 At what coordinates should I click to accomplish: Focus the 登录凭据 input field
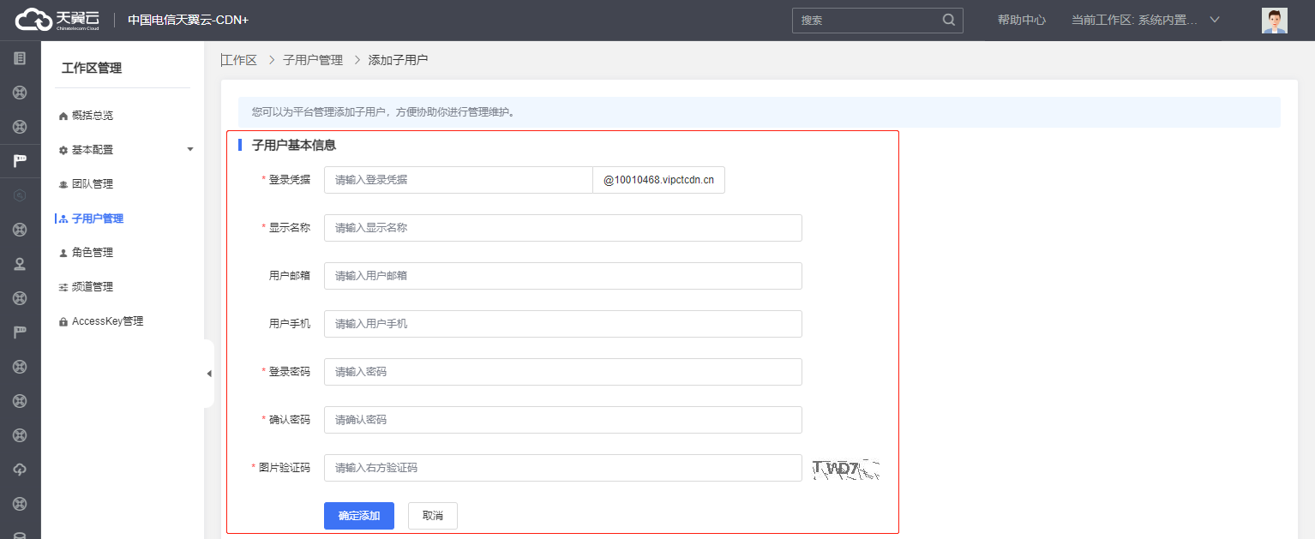click(459, 180)
